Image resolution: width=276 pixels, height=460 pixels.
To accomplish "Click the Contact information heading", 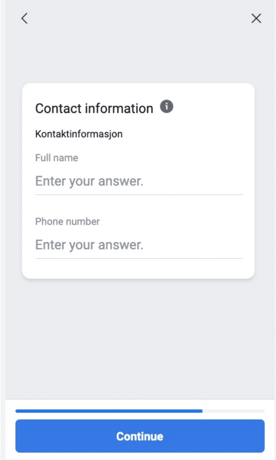I will [x=94, y=108].
